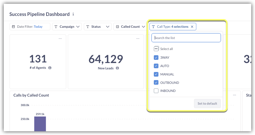Open ellipsis menu on Calls by Called Count

pos(235,95)
